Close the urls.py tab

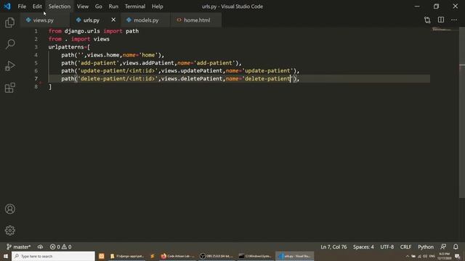coord(113,20)
